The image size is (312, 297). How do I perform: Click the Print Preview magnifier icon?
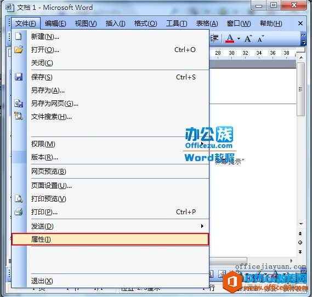19,198
